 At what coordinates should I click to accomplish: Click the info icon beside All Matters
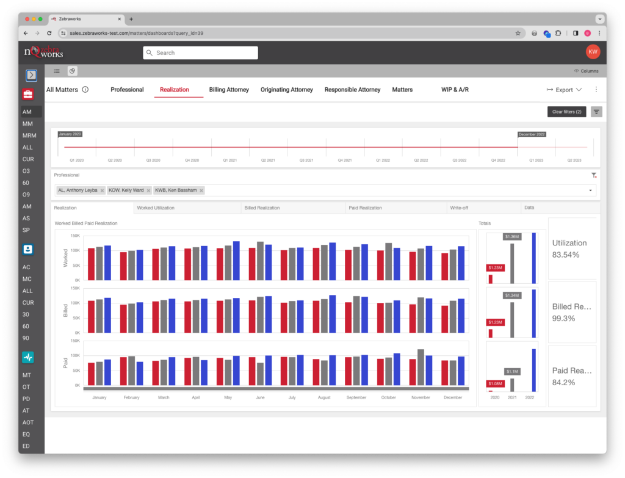(85, 90)
